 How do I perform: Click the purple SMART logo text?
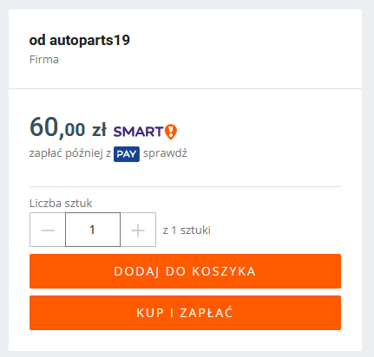[x=139, y=132]
